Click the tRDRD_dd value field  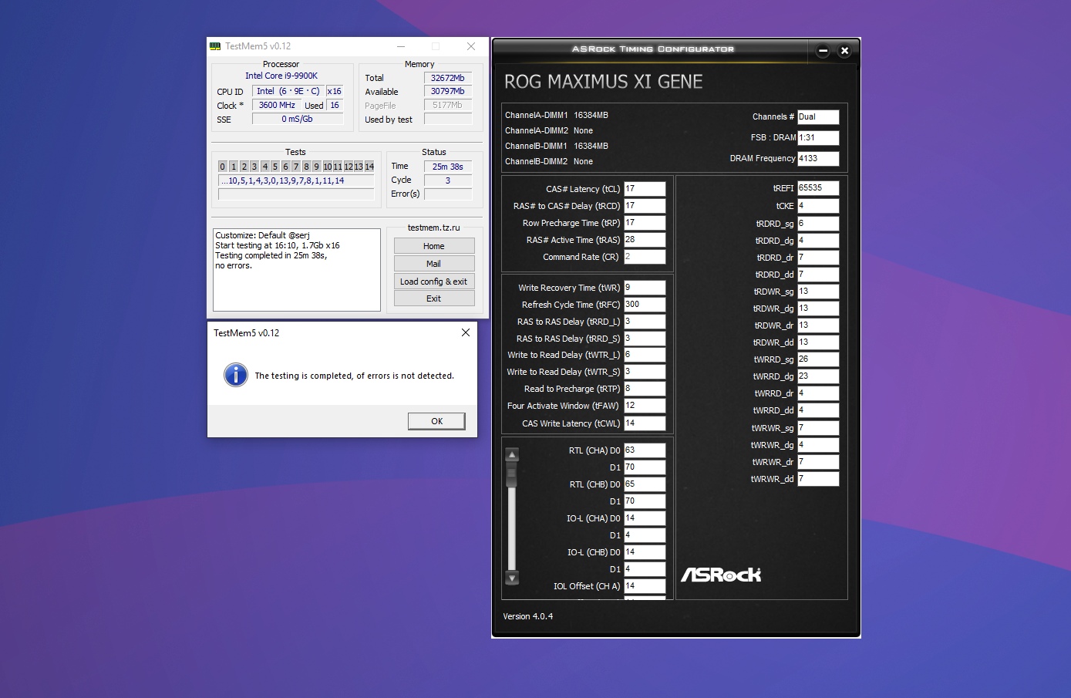click(818, 275)
